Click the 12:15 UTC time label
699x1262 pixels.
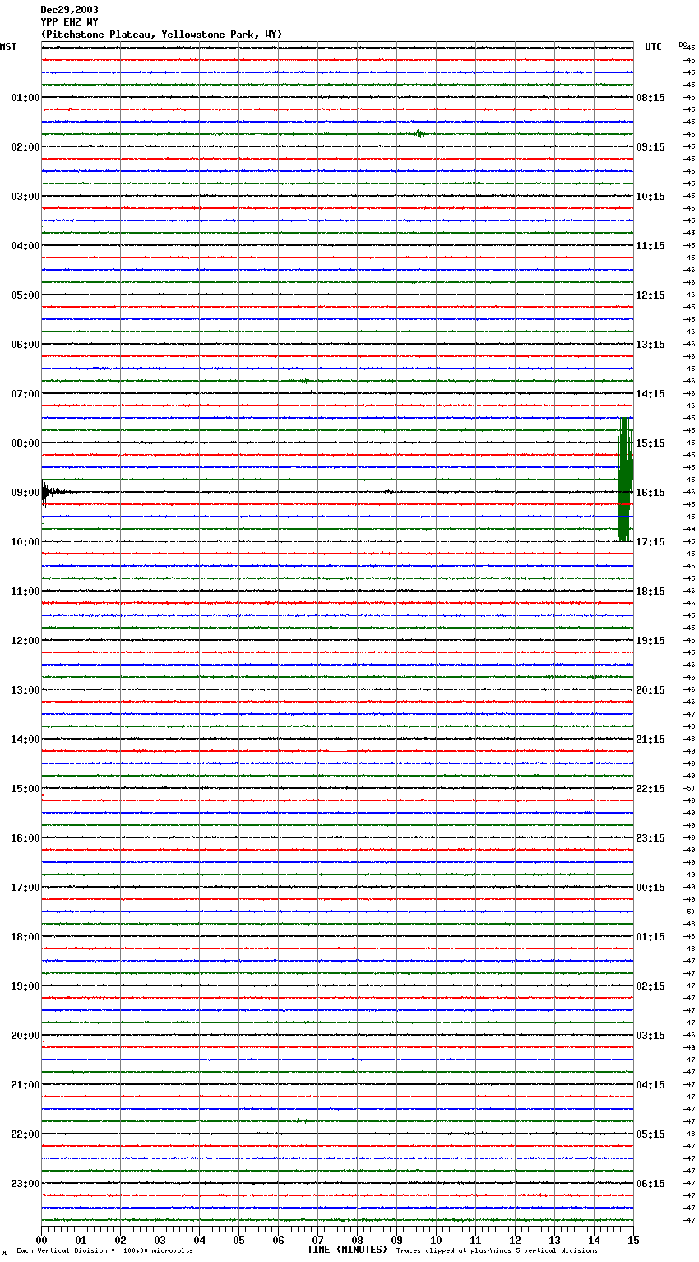click(650, 295)
